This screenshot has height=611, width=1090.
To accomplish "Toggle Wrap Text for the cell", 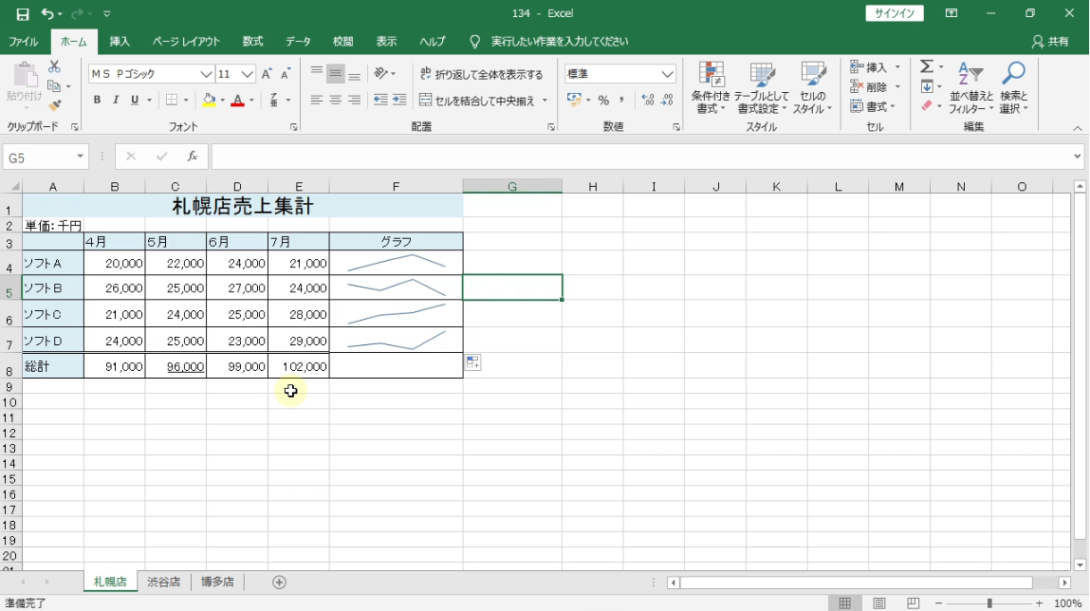I will coord(482,74).
